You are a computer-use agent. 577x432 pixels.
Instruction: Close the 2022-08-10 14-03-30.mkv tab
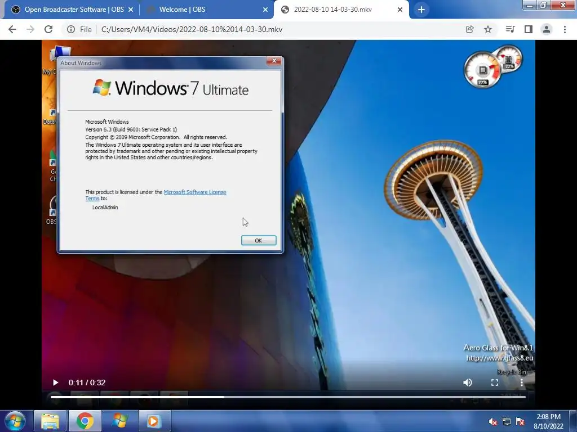[400, 10]
